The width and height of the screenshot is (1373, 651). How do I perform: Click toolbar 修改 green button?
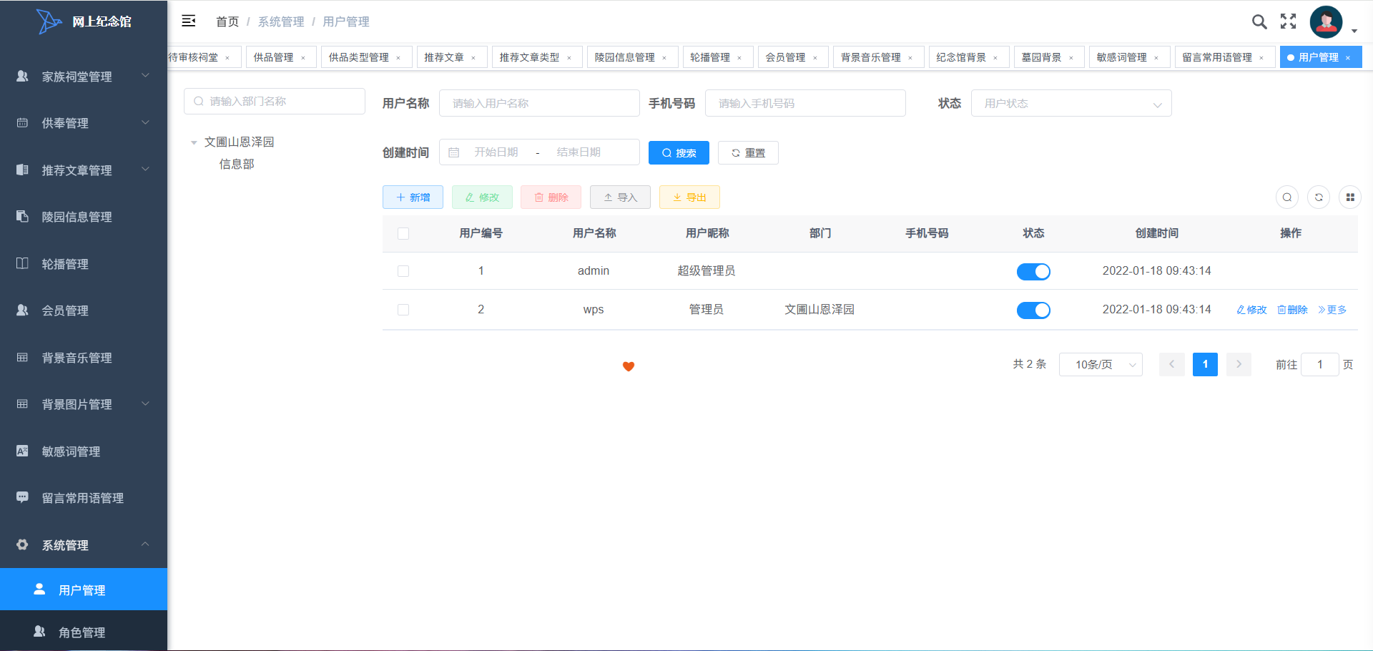tap(482, 197)
